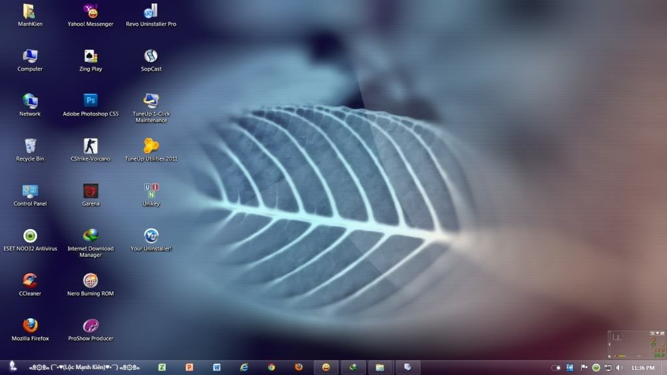
Task: Open the Control Panel desktop icon
Action: 30,195
